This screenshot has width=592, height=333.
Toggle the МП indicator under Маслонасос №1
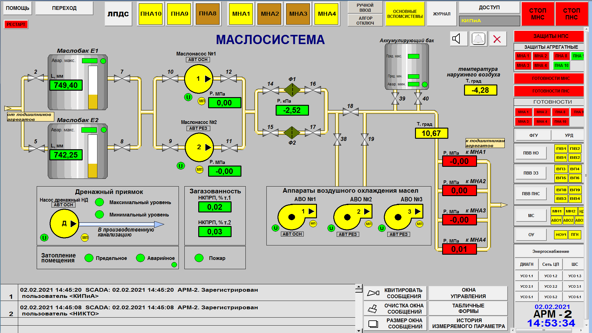(x=202, y=101)
